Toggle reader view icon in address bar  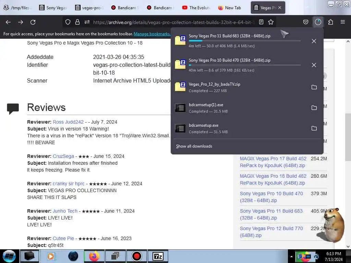261,22
